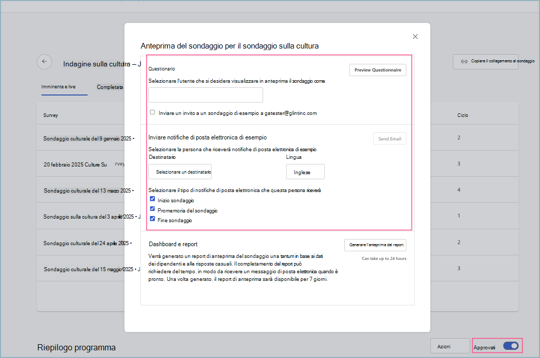Click the link icon beside Copiare il collegamento
Screen dimensions: 540x358
(x=464, y=61)
